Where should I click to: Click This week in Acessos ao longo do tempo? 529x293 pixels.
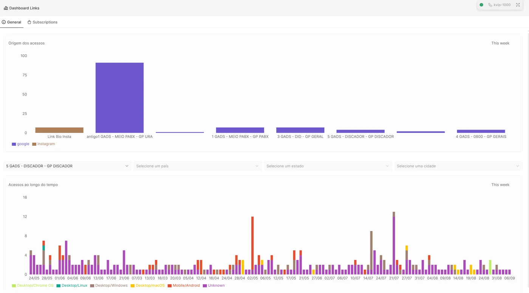coord(500,185)
